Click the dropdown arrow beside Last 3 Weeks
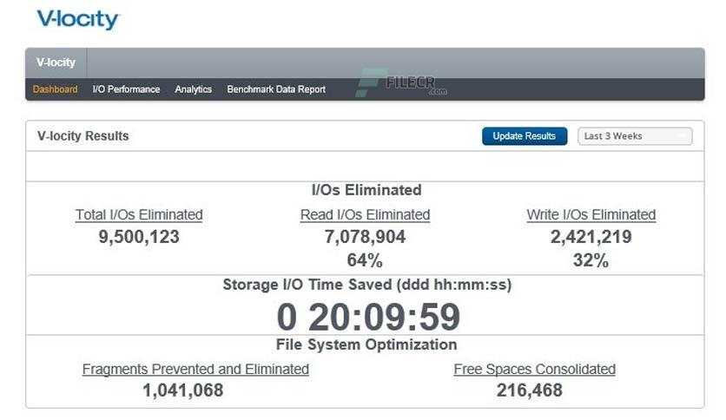The image size is (726, 420). click(682, 136)
